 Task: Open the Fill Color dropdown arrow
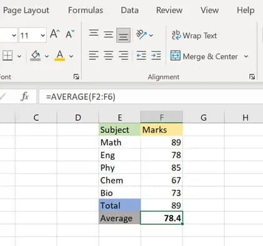47,56
